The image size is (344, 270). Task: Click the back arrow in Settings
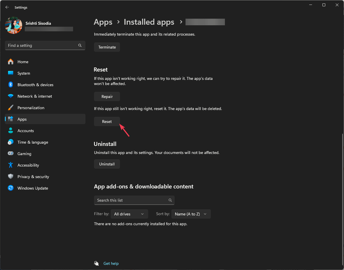click(7, 7)
